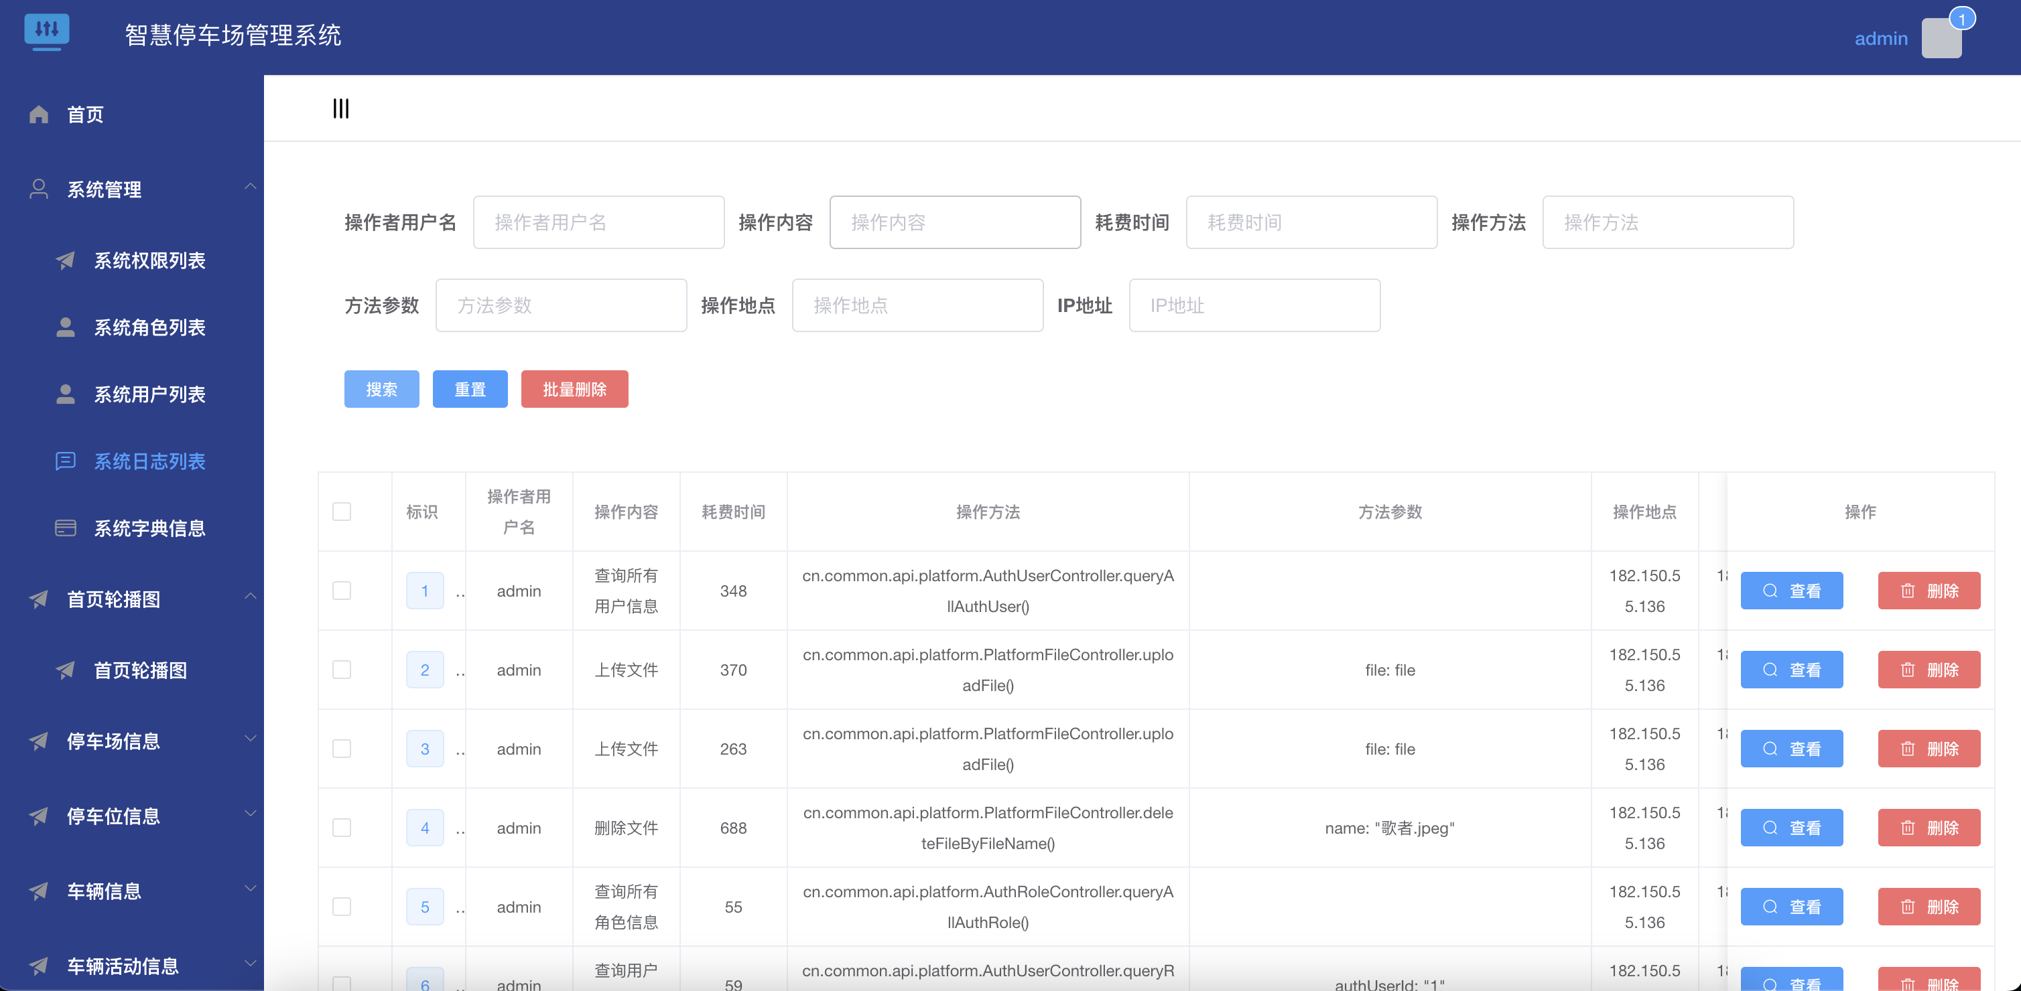Click the home icon beside 首页
This screenshot has height=991, width=2021.
click(x=38, y=115)
